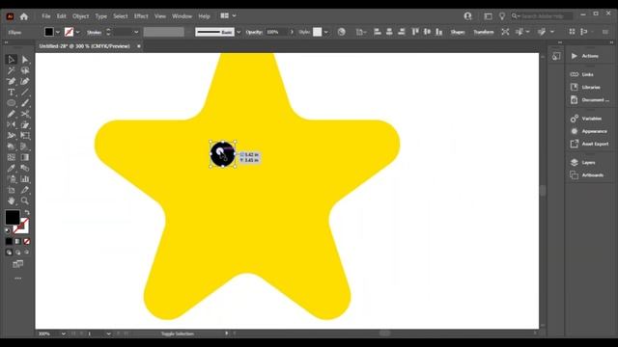Select the Ellipse tool
This screenshot has width=618, height=347.
coord(11,103)
